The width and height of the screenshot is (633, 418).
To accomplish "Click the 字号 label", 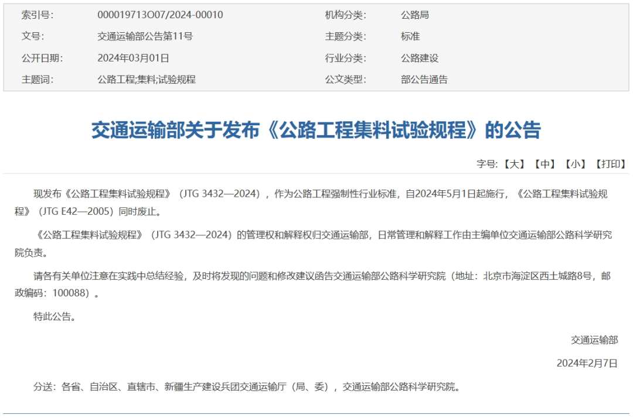I will (x=487, y=164).
